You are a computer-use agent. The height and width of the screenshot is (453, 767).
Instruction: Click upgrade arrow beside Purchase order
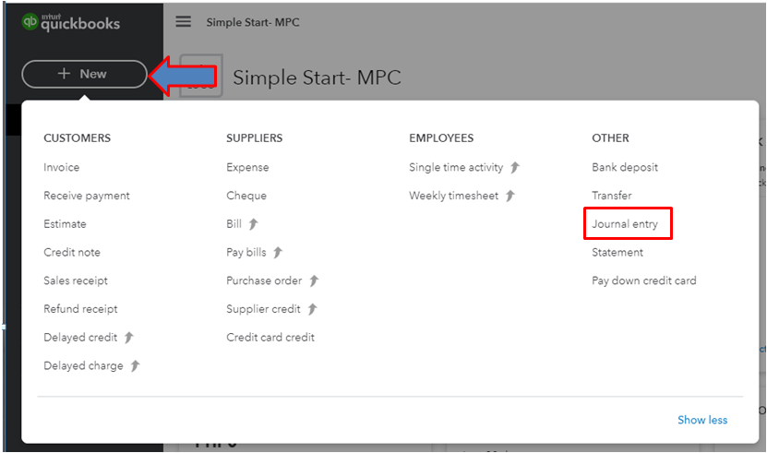coord(314,280)
